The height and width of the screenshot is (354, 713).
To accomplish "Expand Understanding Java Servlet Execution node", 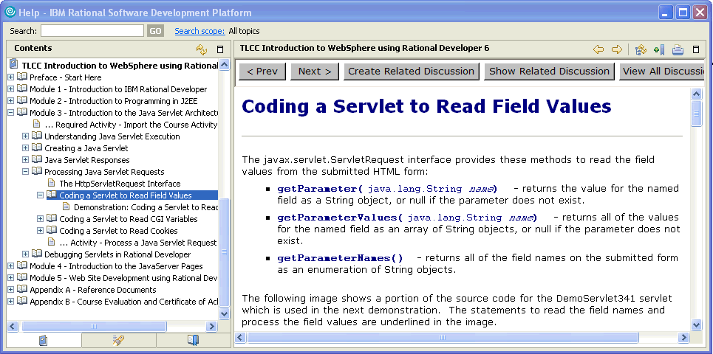I will tap(25, 136).
